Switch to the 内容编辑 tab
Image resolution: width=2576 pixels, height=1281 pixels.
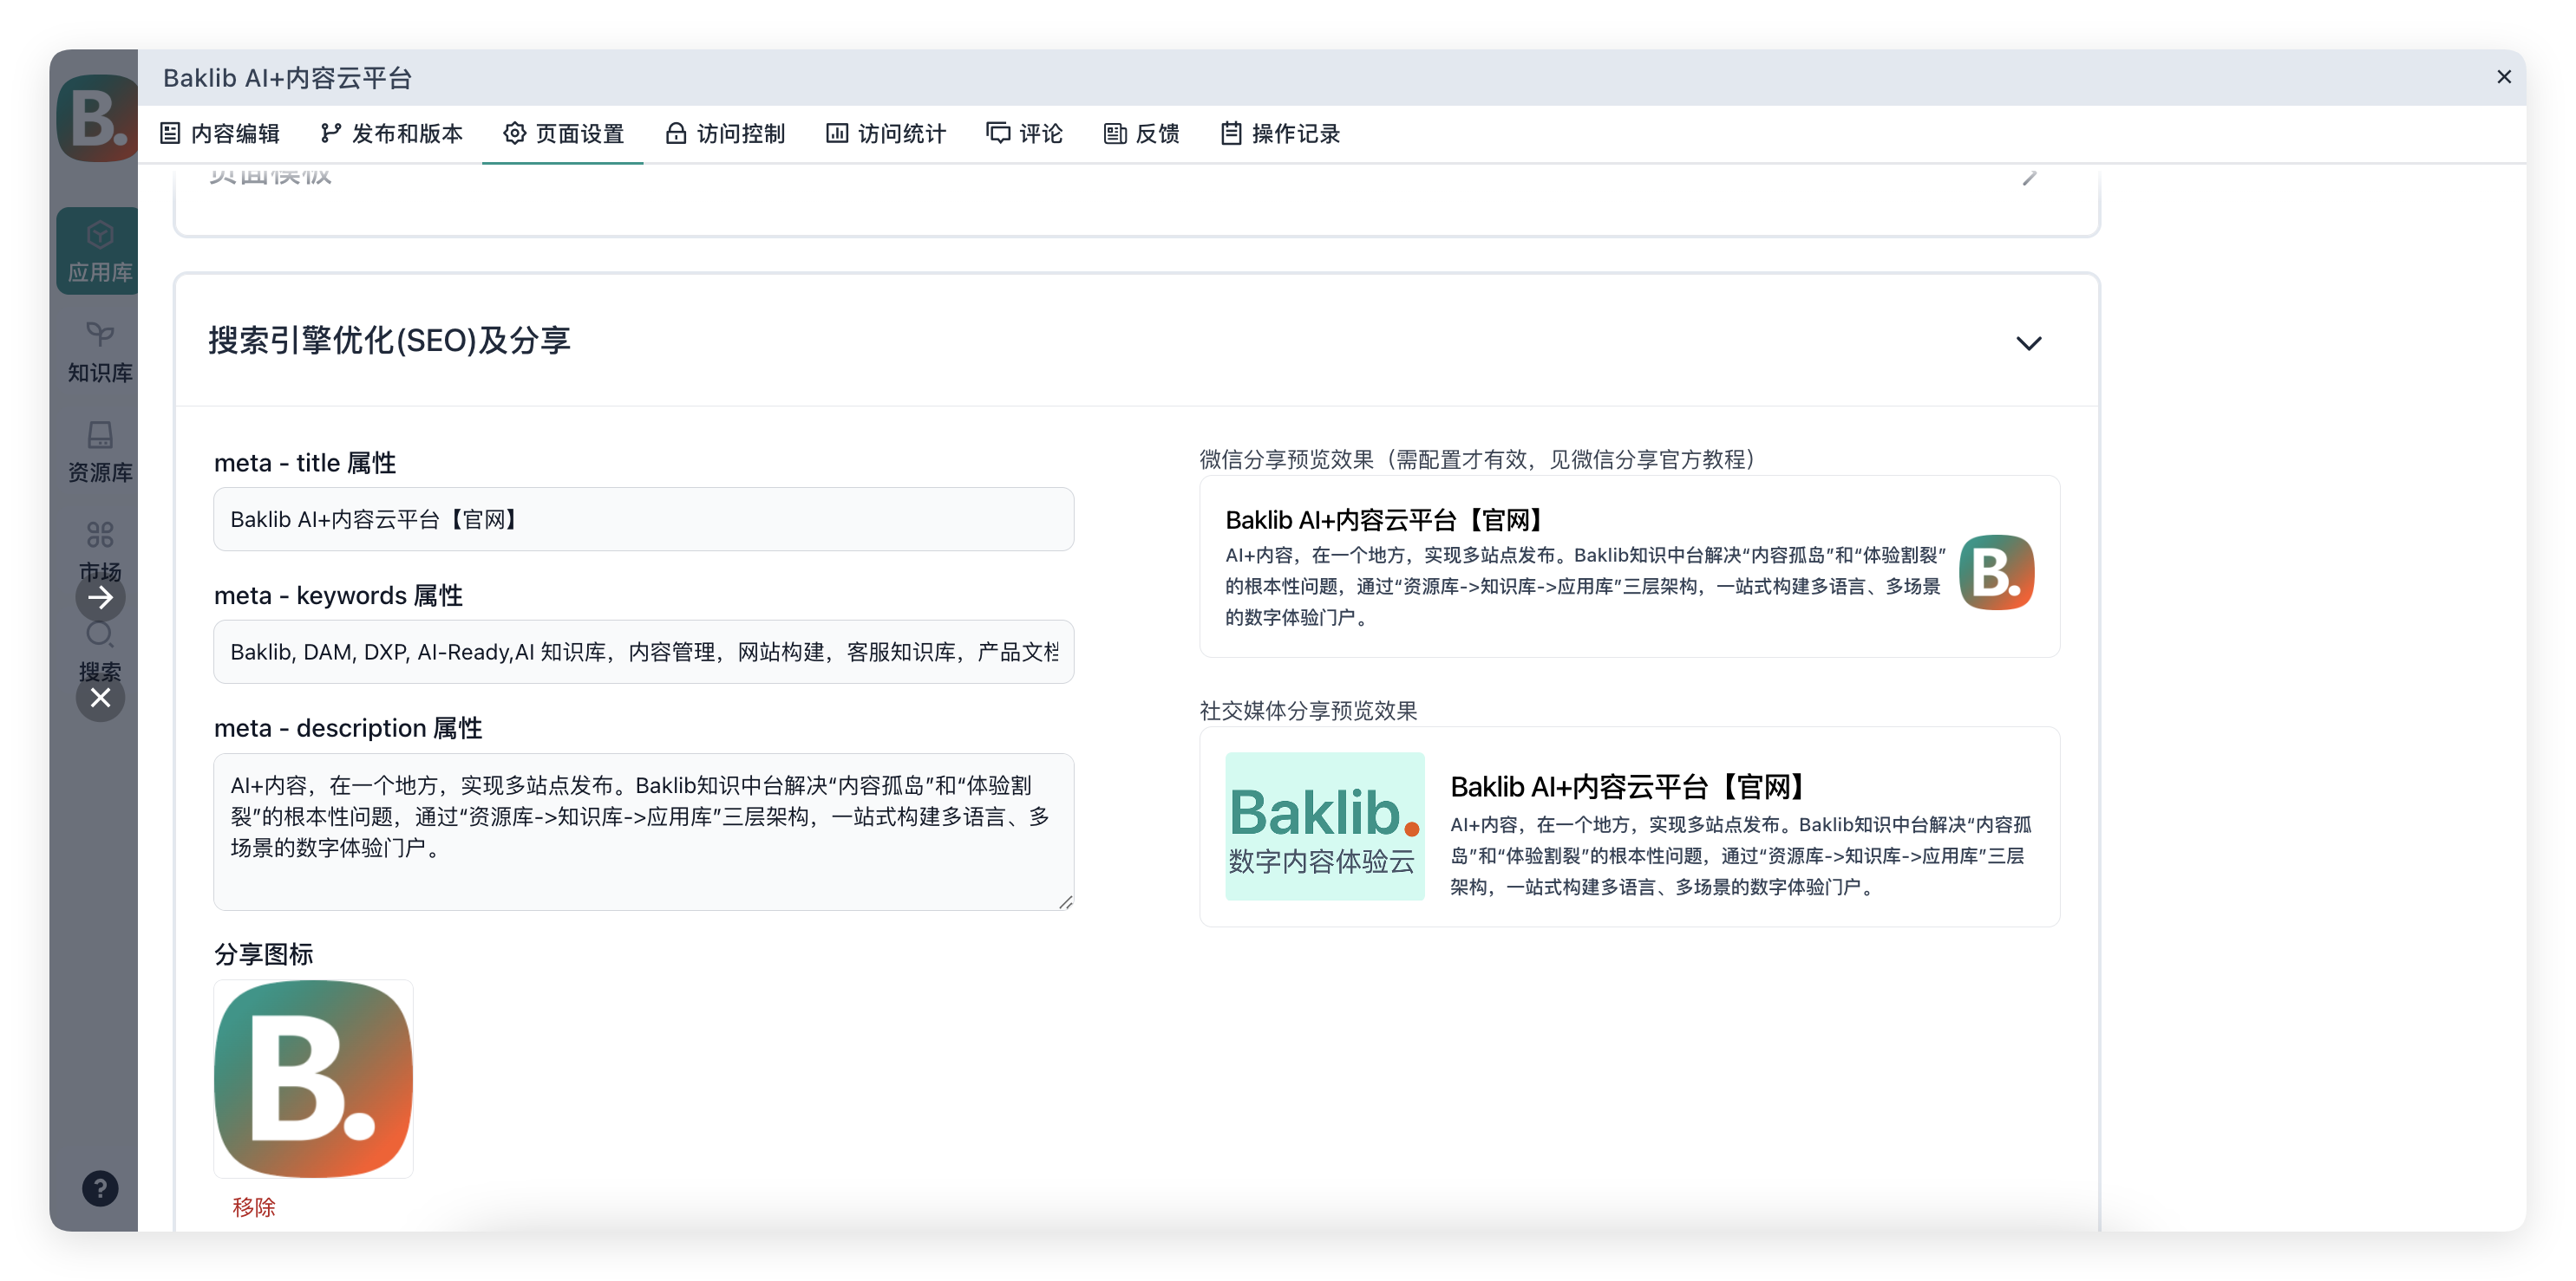coord(220,133)
